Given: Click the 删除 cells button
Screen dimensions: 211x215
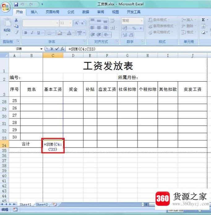Looking at the screenshot, I should (188, 26).
